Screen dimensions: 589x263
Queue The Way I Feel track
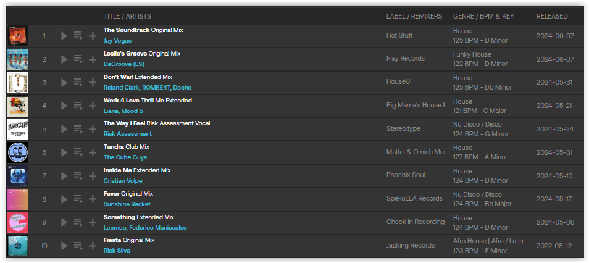pos(78,129)
